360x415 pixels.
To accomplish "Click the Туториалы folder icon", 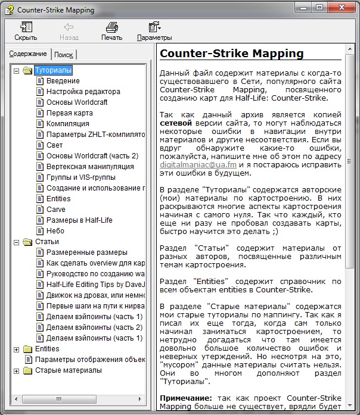I will pyautogui.click(x=27, y=70).
